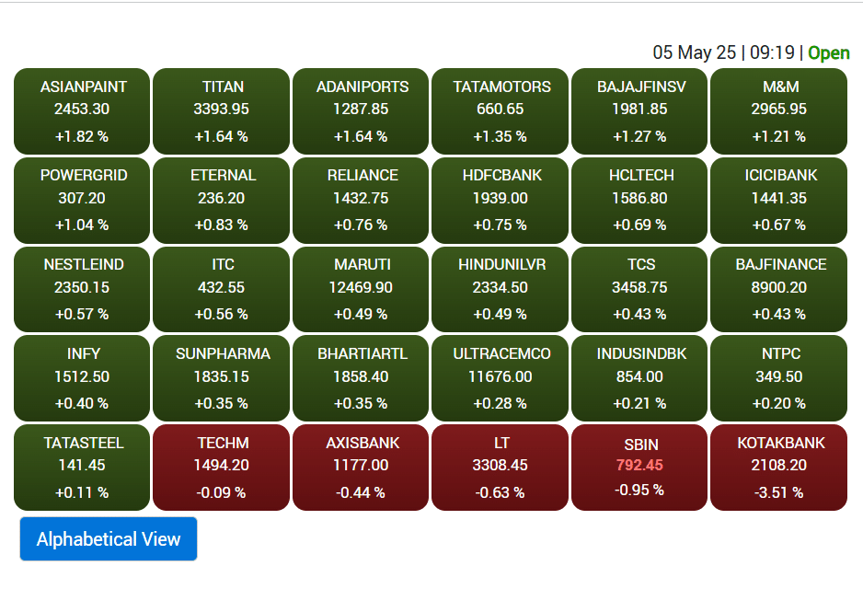Click the green Open market status
This screenshot has height=589, width=863.
[829, 52]
